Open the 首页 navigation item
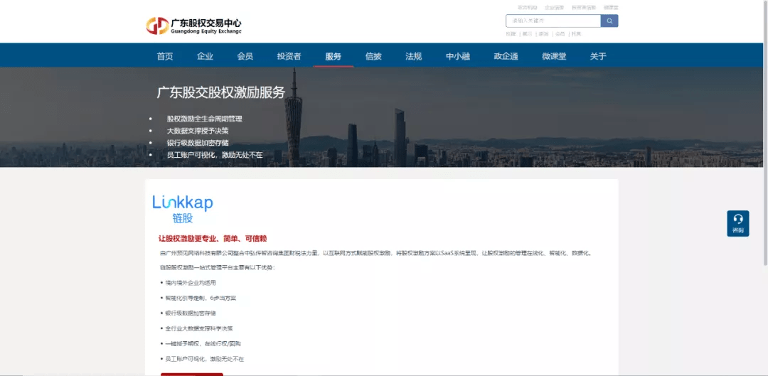This screenshot has height=376, width=768. tap(164, 56)
